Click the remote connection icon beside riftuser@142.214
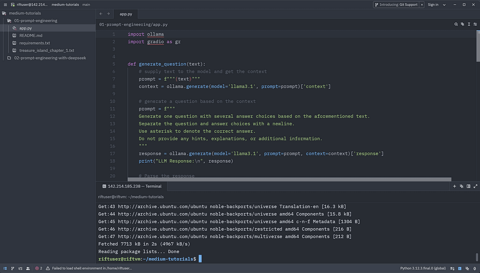Viewport: 480px width, 273px height. click(13, 5)
